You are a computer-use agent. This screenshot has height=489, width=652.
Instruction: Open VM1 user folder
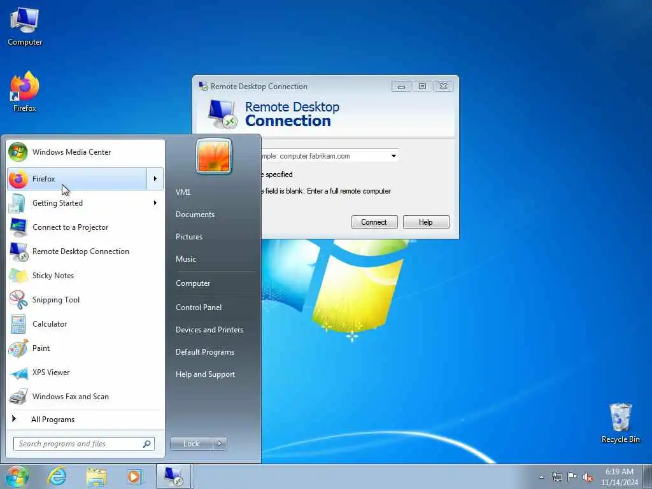(x=183, y=192)
